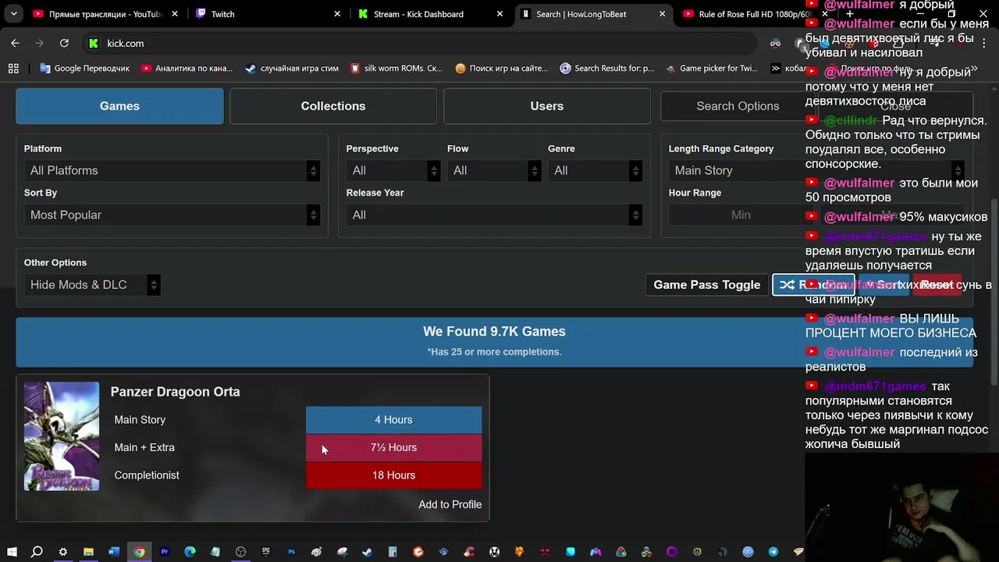Click the Panzer Dragoon Orta cover image
This screenshot has height=562, width=999.
pyautogui.click(x=62, y=436)
